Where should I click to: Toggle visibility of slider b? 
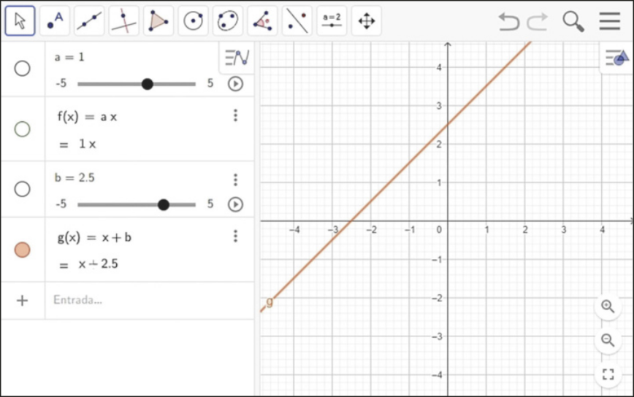(22, 189)
